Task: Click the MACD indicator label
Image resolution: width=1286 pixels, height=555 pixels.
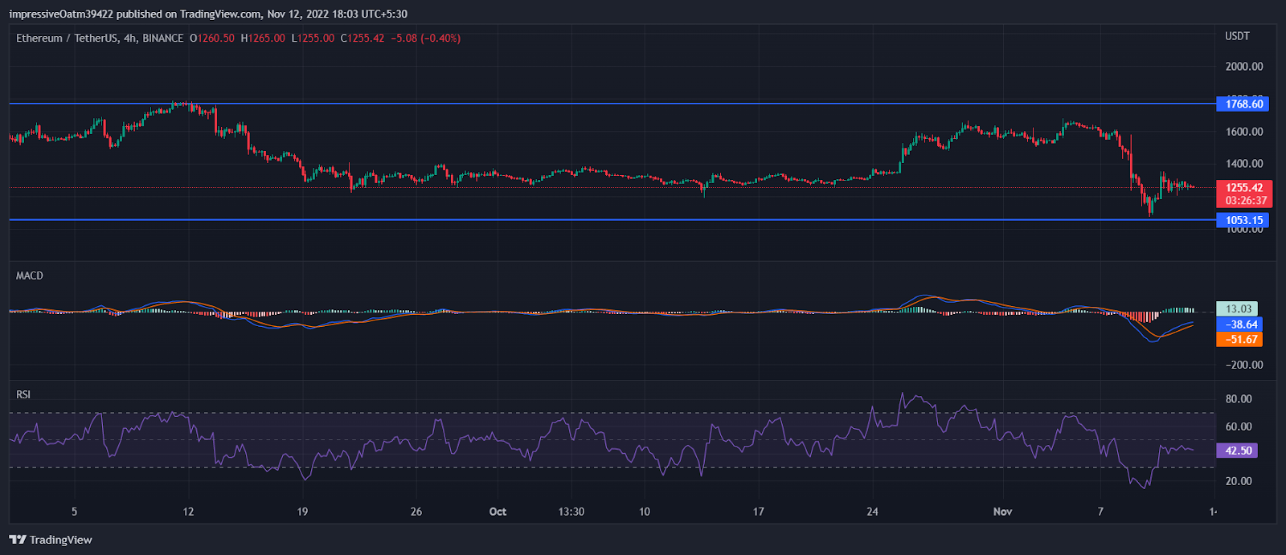Action: click(x=30, y=275)
